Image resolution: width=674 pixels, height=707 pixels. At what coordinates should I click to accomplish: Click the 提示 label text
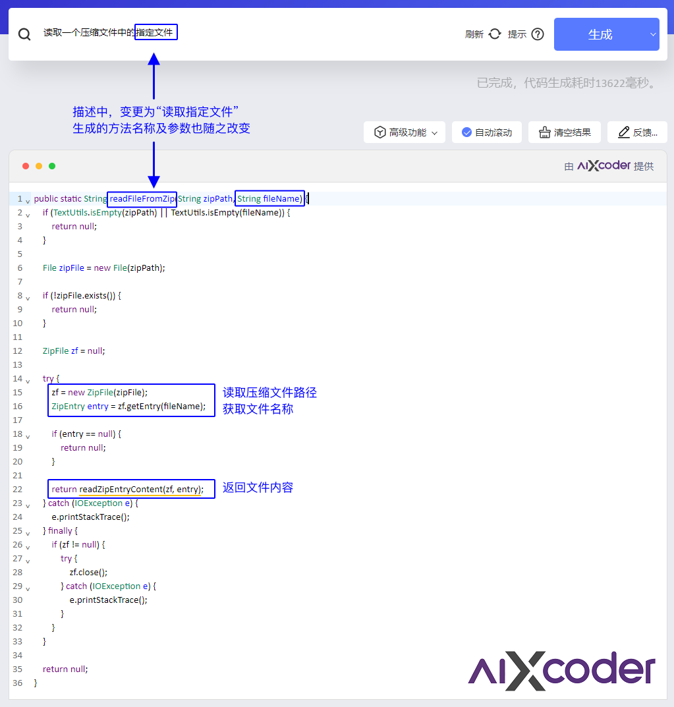pos(517,34)
